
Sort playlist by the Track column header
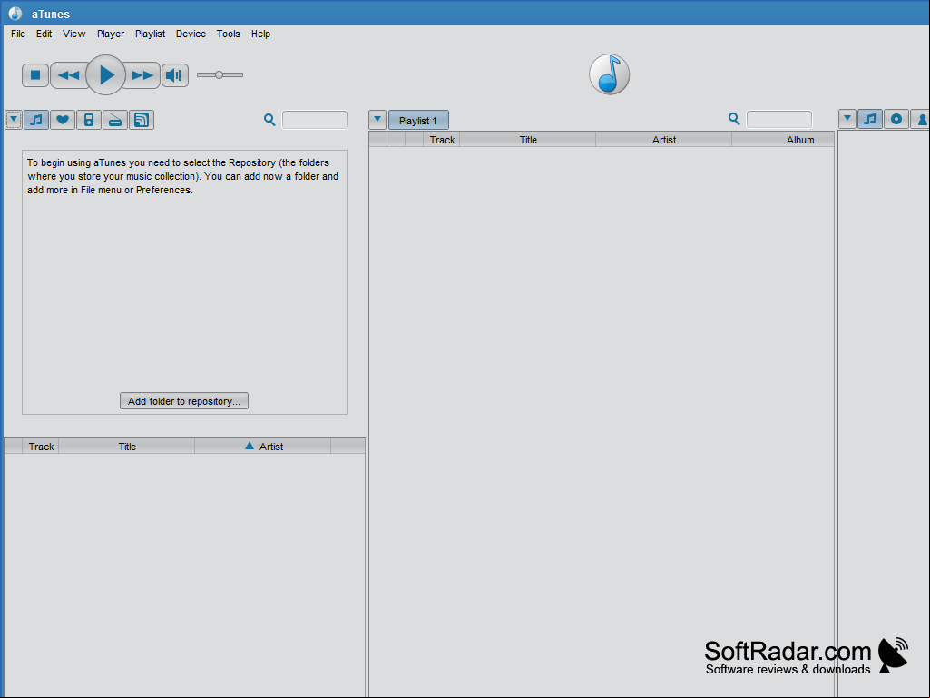pos(442,140)
